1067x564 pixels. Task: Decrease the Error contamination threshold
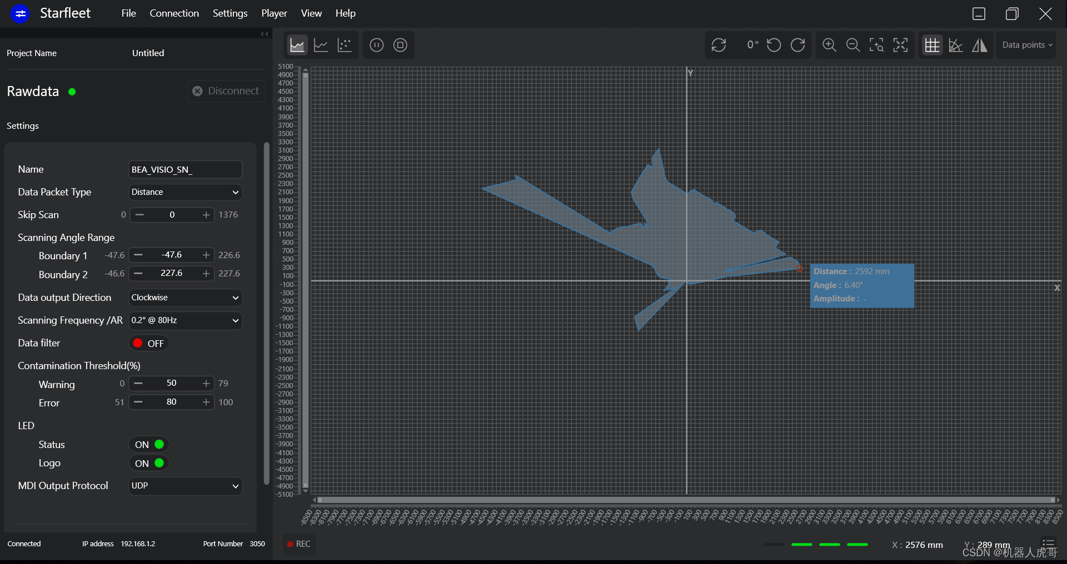click(138, 402)
